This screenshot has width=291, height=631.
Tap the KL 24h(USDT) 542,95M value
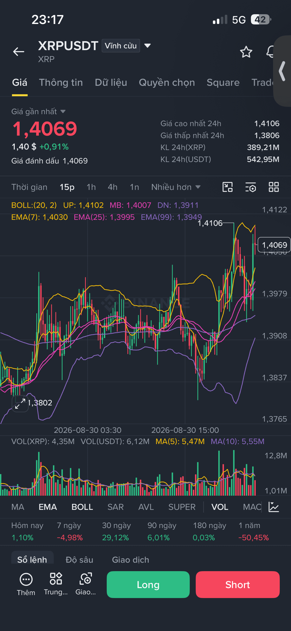pyautogui.click(x=263, y=160)
